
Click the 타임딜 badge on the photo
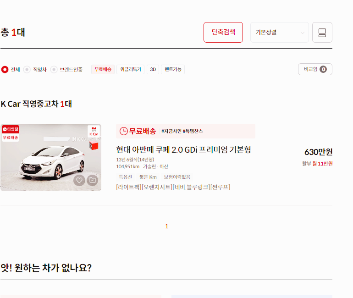click(x=11, y=129)
